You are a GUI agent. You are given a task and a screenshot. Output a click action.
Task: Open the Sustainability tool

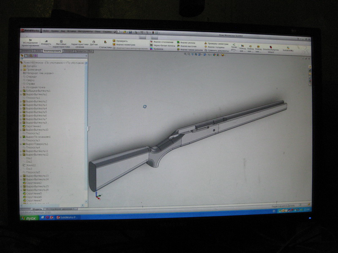288,49
